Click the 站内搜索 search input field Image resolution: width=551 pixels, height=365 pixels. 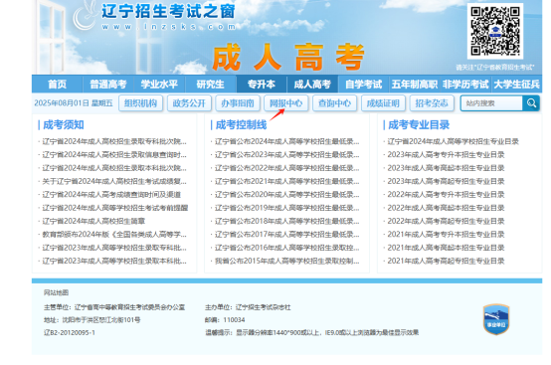(x=491, y=103)
